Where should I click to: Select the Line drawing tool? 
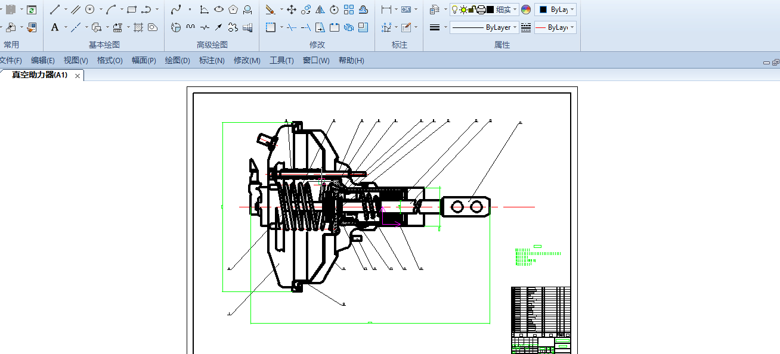pyautogui.click(x=55, y=10)
